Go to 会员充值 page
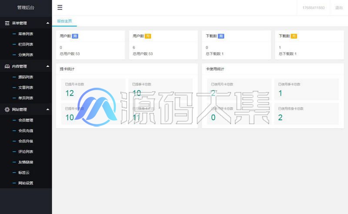This screenshot has height=214, width=348. (x=26, y=131)
